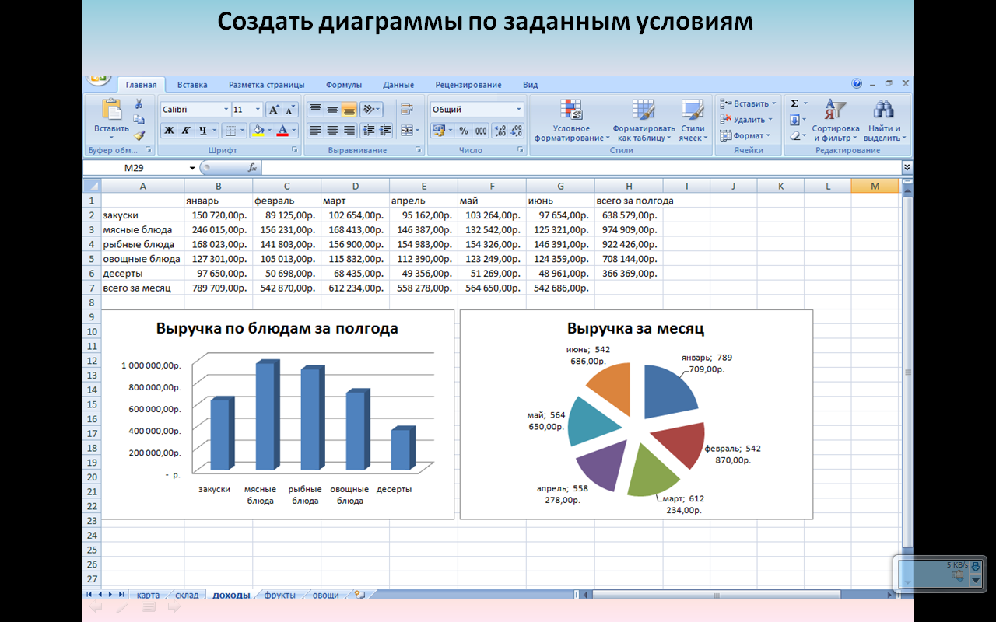Increase font size with the large A icon
This screenshot has height=622, width=996.
click(x=273, y=110)
